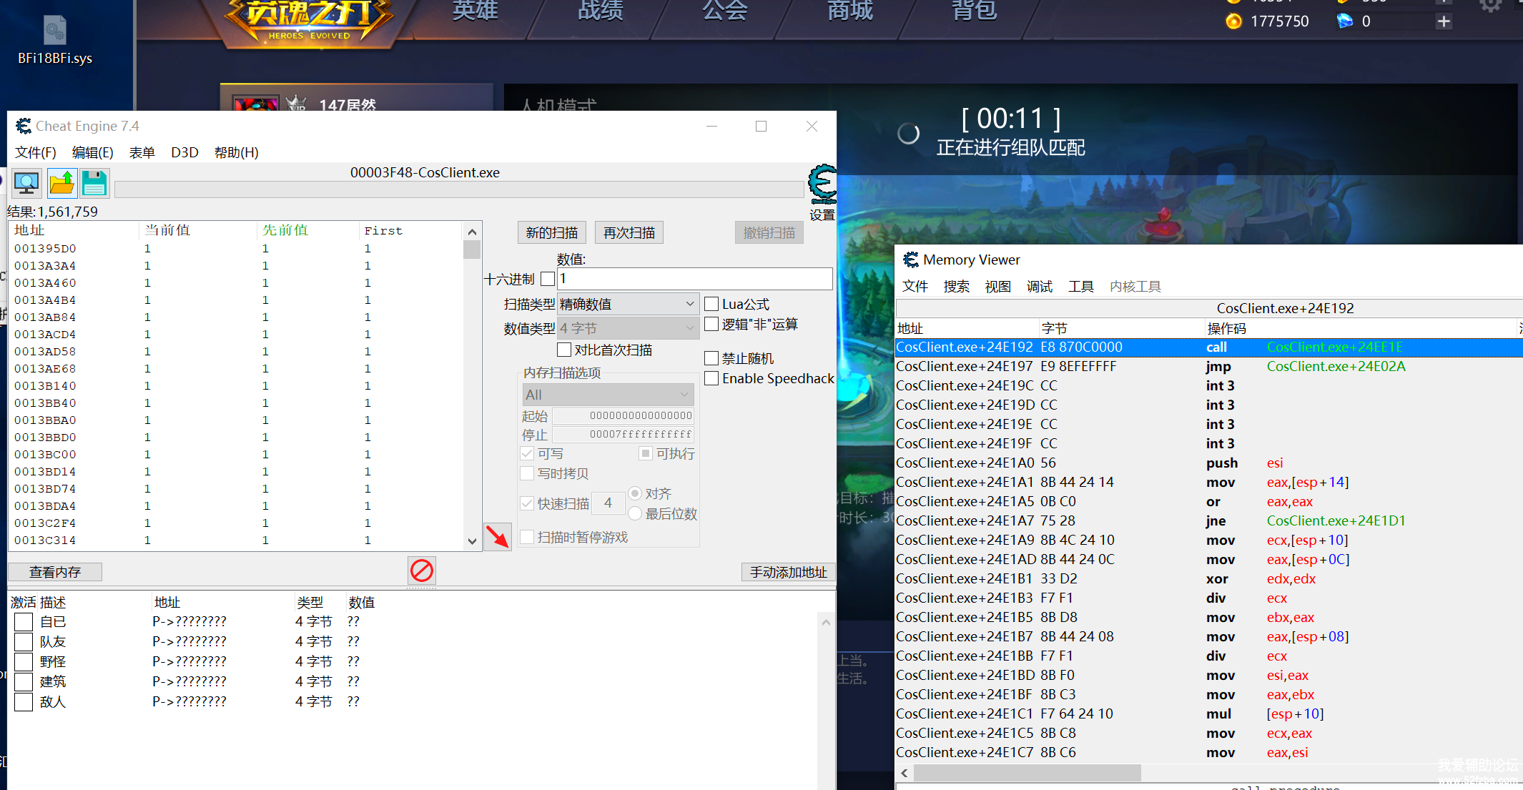Toggle 写时拷贝 checkbox
Screen dimensions: 1523x790
(527, 473)
